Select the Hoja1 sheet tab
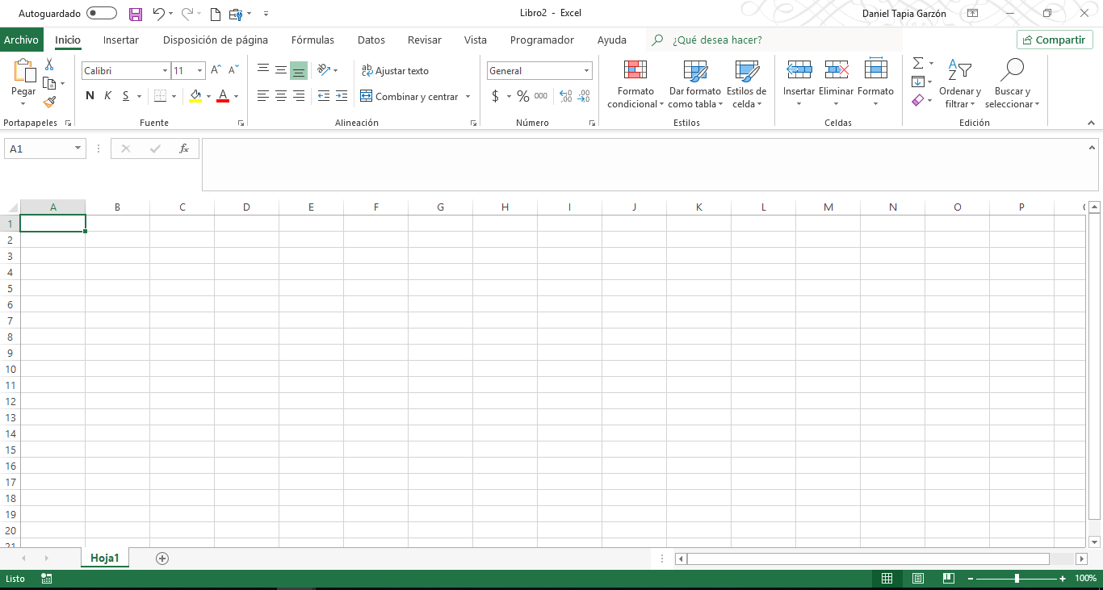The image size is (1103, 590). pos(105,558)
